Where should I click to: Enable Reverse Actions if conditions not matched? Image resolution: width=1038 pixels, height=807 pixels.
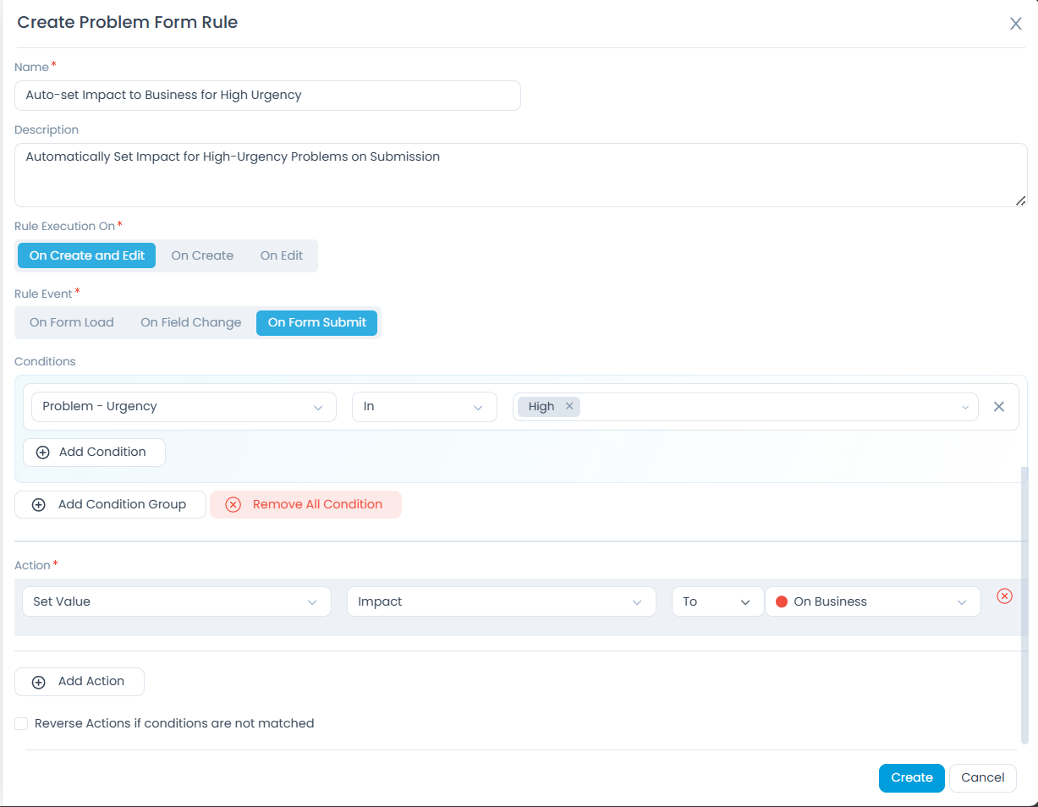click(21, 723)
